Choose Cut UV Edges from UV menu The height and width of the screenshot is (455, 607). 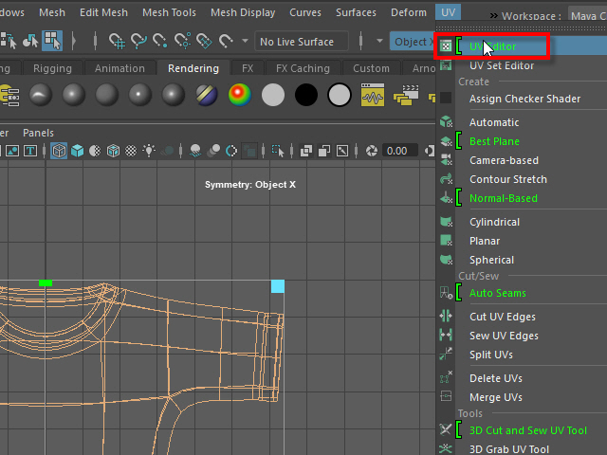(x=502, y=317)
